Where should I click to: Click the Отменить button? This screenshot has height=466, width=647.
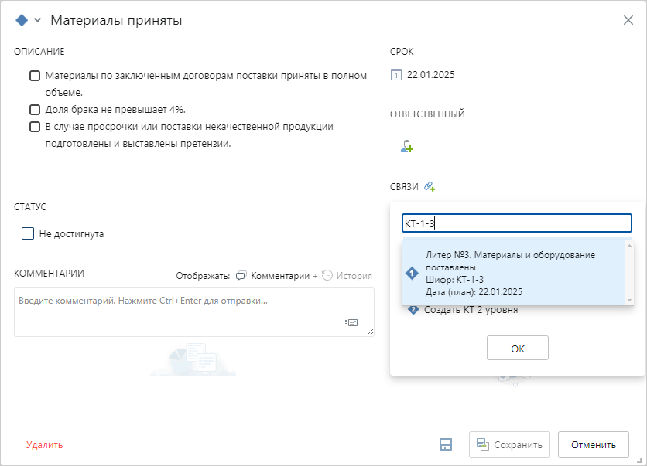(x=593, y=444)
